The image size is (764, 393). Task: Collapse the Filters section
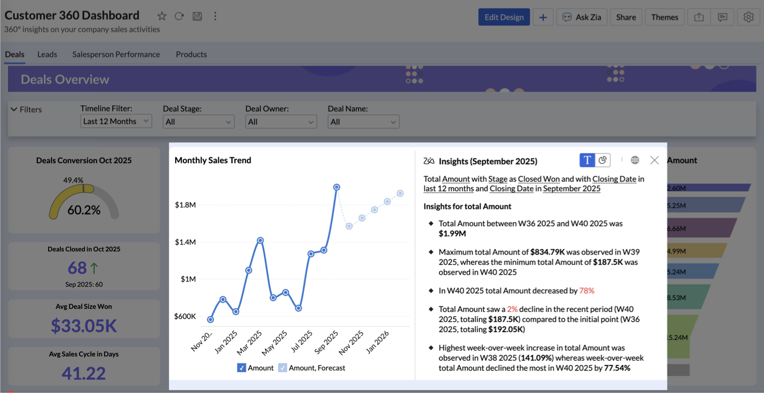pos(14,109)
